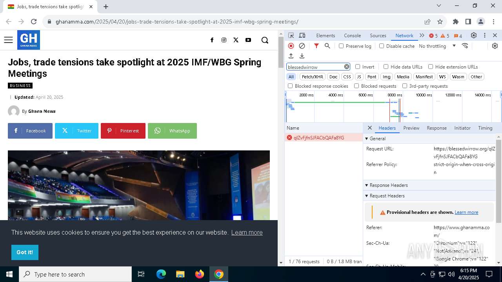Reload the page with the refresh icon
This screenshot has height=282, width=502.
[x=34, y=22]
